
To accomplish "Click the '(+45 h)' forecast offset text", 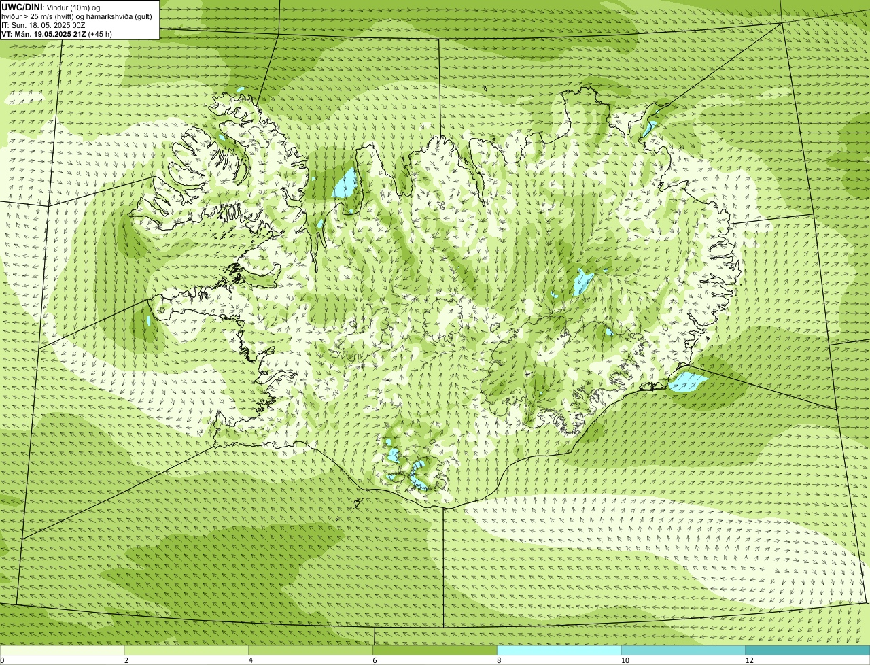I will click(101, 33).
